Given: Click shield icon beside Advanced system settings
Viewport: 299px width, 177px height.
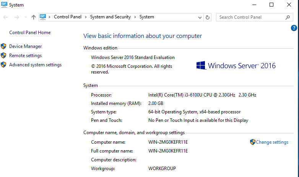Looking at the screenshot, I should 3,65.
